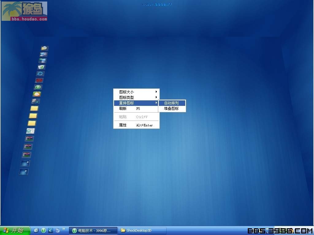
Task: Select the My Computer desktop icon
Action: coord(43,54)
